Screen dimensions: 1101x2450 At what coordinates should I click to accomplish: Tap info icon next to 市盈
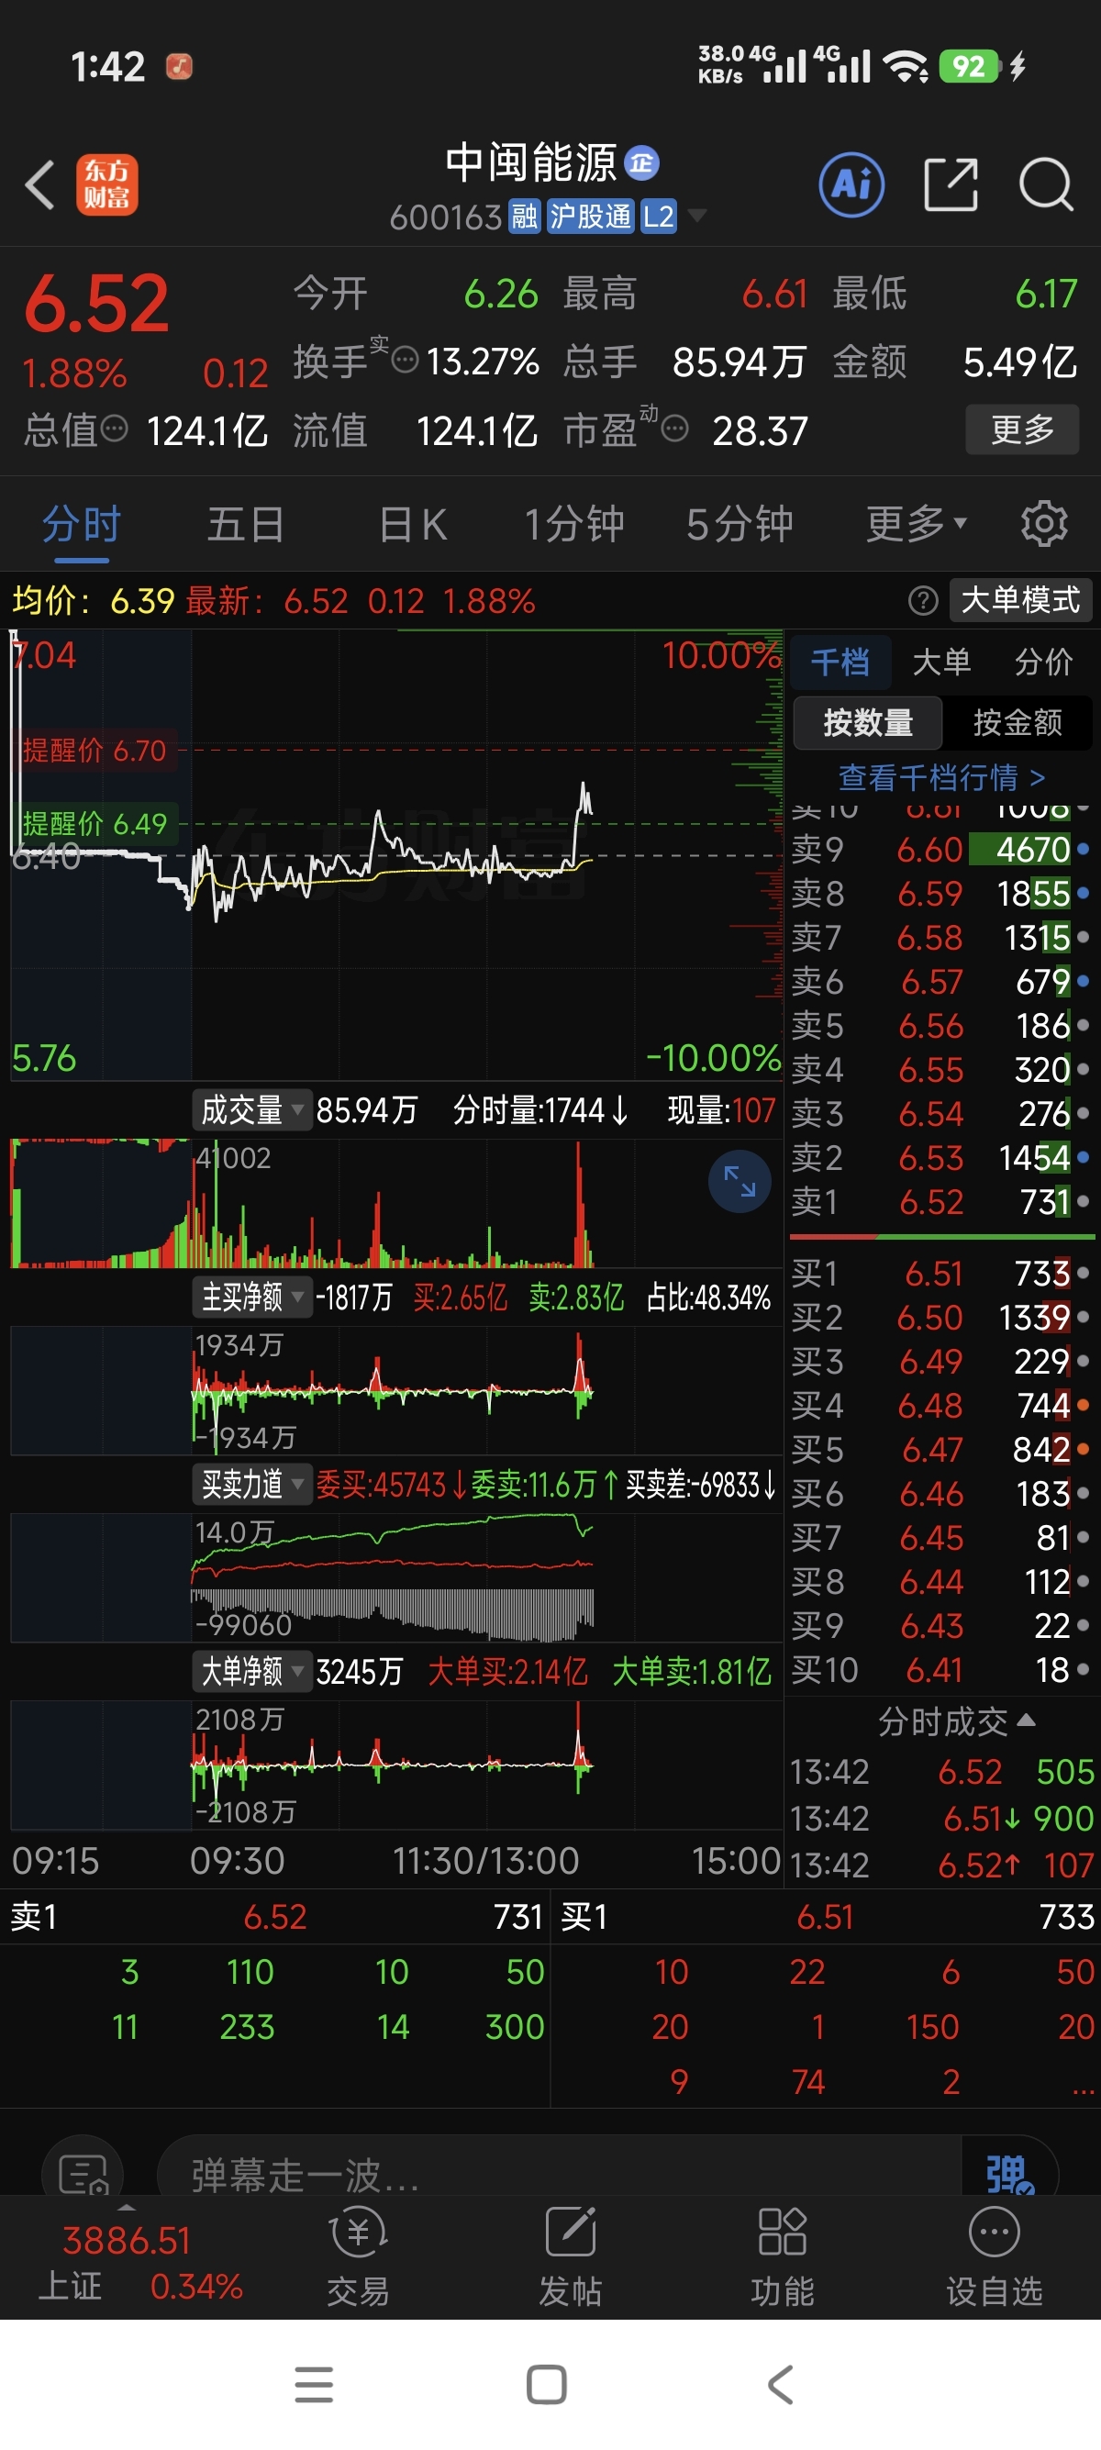[x=674, y=429]
